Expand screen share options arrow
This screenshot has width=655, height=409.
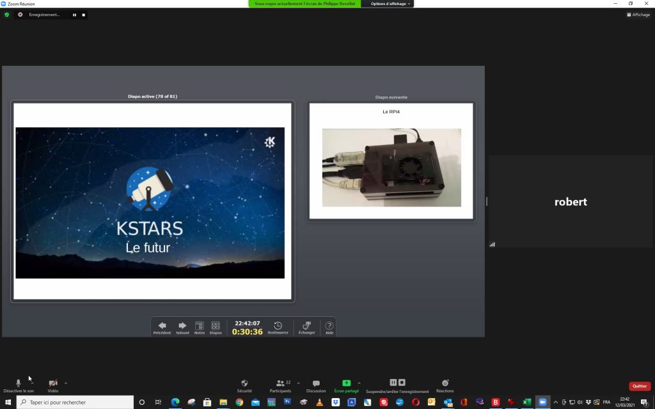(x=359, y=383)
